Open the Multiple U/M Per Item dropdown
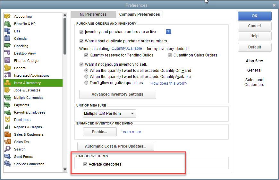 109,114
